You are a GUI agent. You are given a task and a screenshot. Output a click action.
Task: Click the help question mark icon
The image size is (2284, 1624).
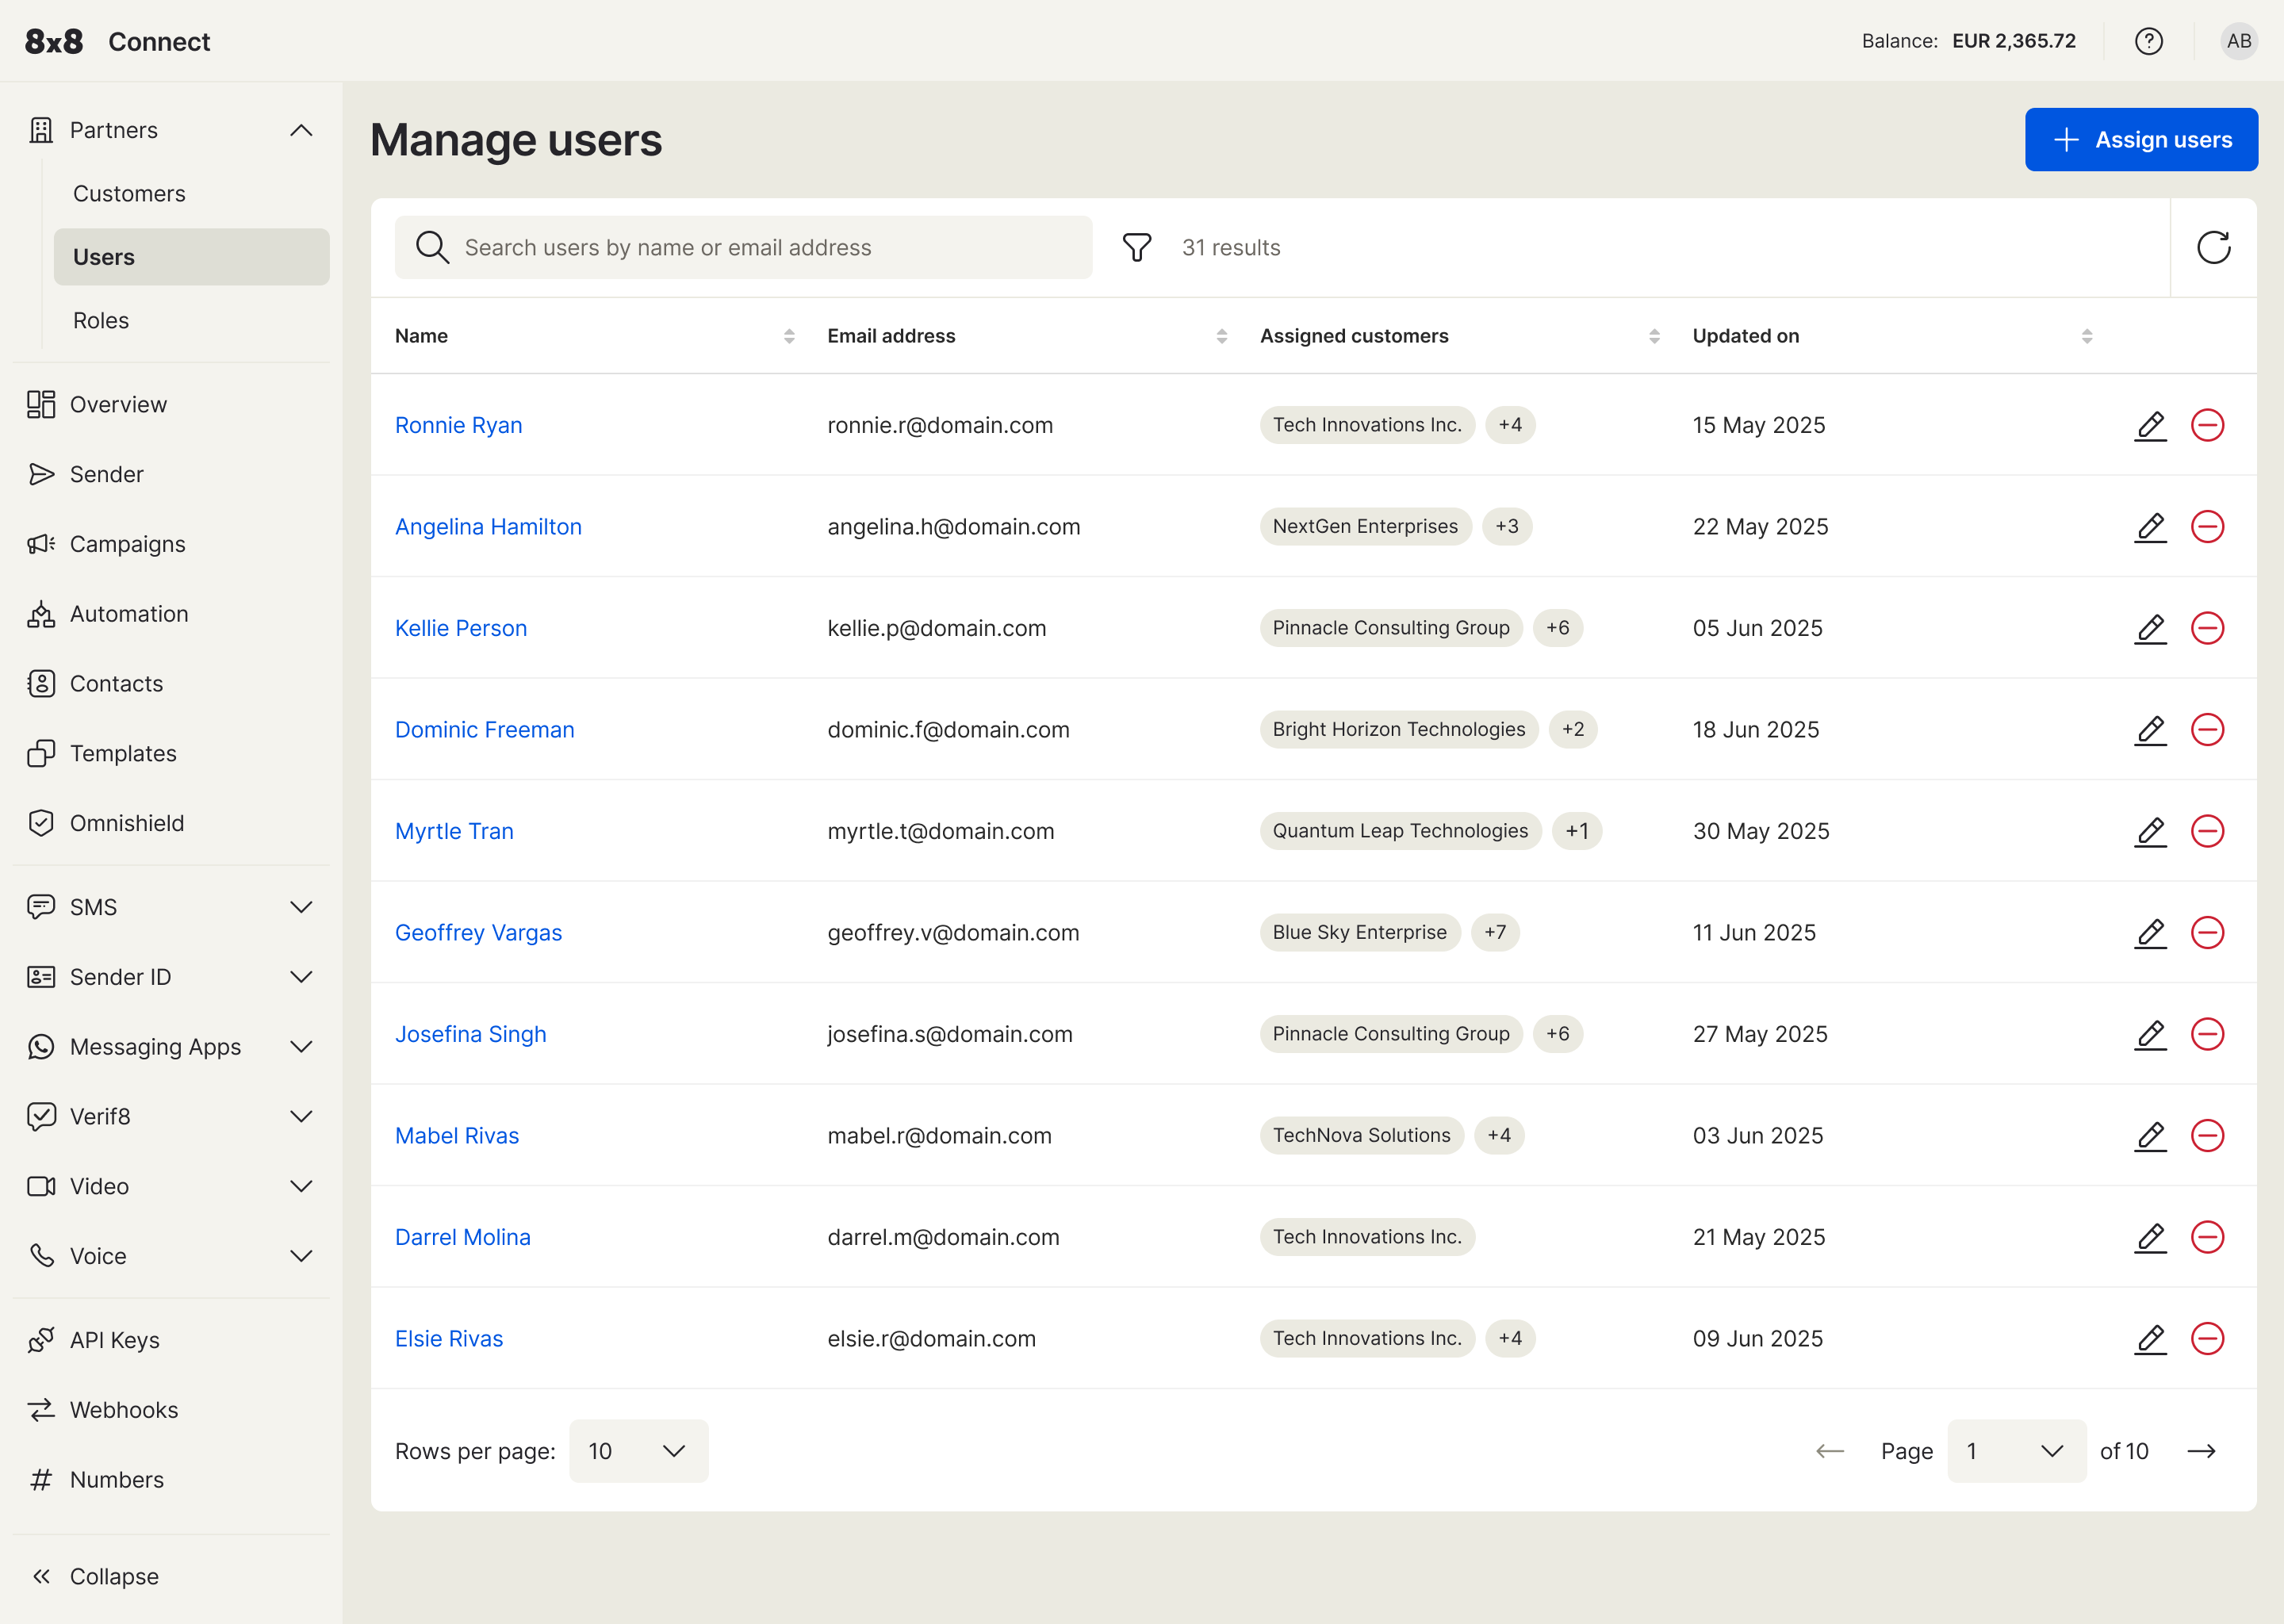pos(2149,41)
